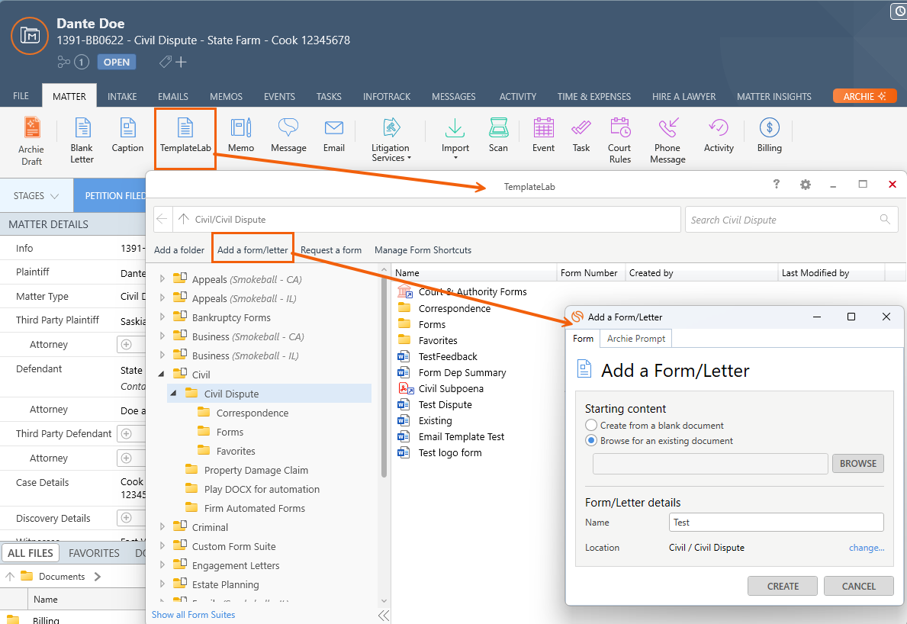The height and width of the screenshot is (624, 907).
Task: Open Archie Draft tool
Action: tap(31, 140)
